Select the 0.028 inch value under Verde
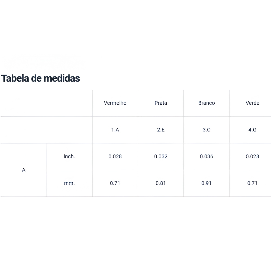This screenshot has width=271, height=271. coord(252,156)
